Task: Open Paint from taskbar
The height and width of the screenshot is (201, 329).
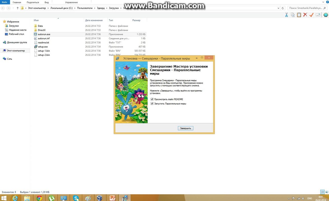Action: [88, 198]
